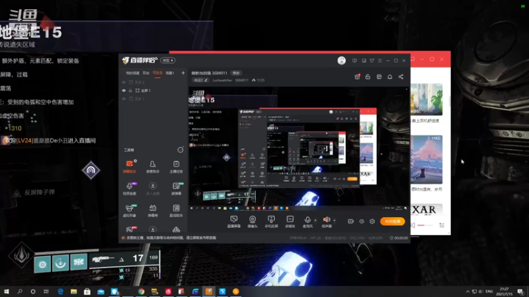Open the clock showing 21:27
This screenshot has height=297, width=529.
504,292
